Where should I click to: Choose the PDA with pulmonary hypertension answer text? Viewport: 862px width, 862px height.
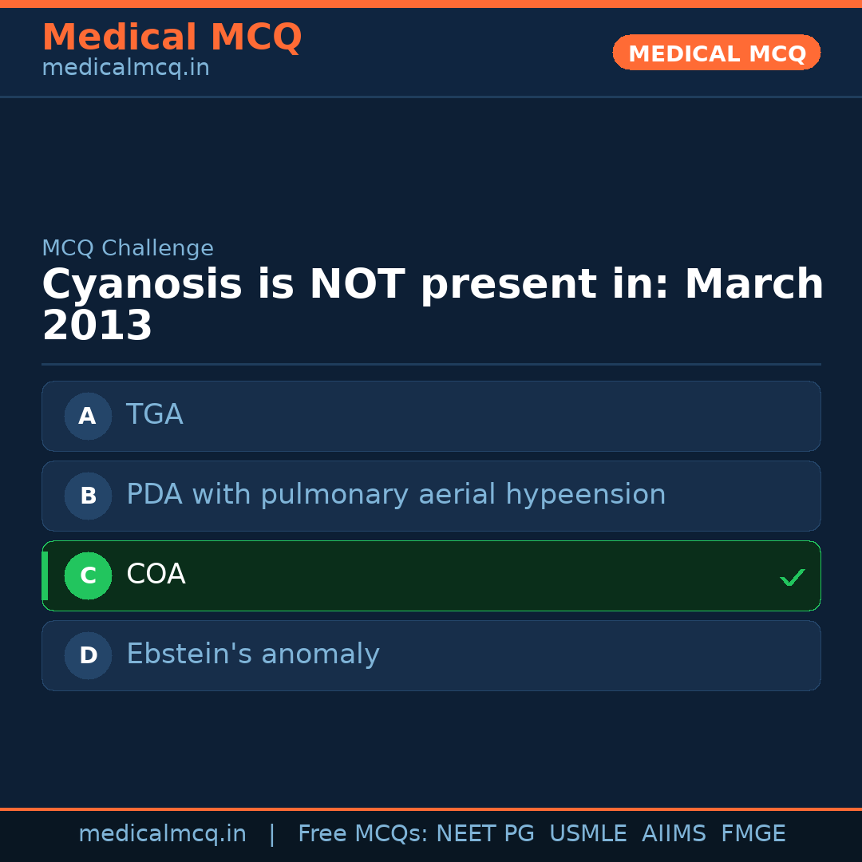pos(396,495)
